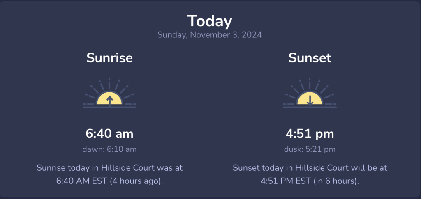Click the horizon line under sunrise icon
421x199 pixels.
pos(109,108)
